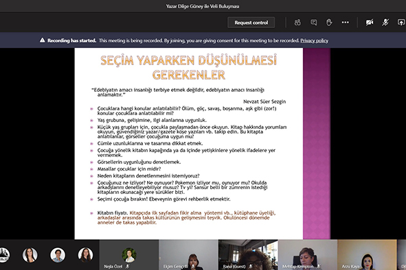406x270 pixels.
Task: Select the Arzu Kaya video tile
Action: tap(367, 255)
